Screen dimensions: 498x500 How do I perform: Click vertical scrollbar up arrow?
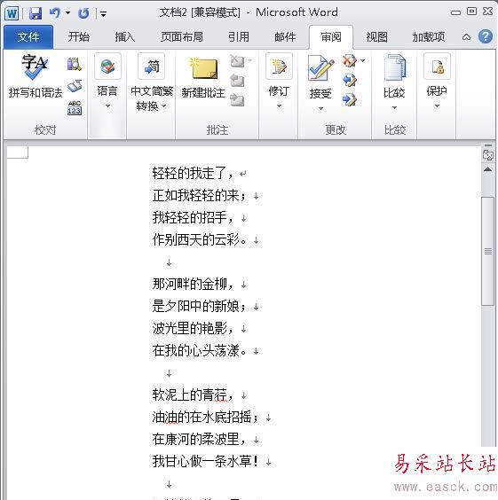487,169
